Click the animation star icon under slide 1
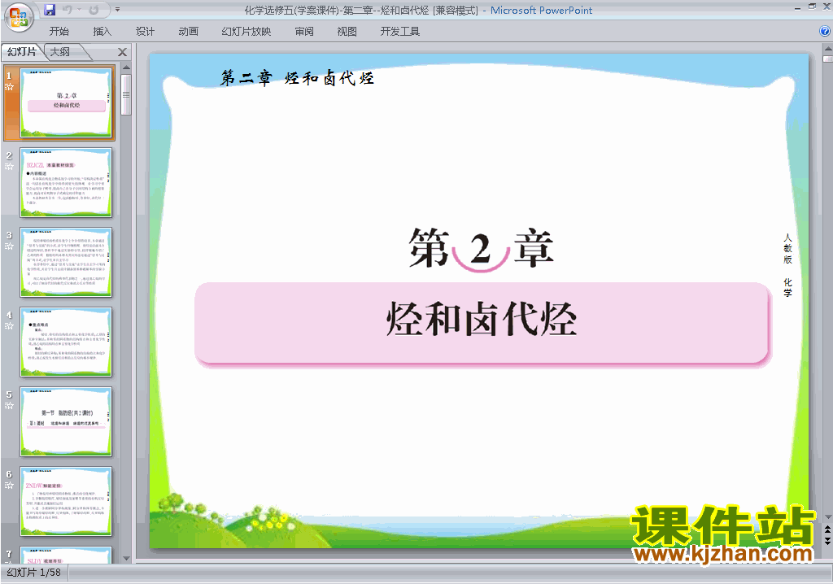 coord(9,86)
